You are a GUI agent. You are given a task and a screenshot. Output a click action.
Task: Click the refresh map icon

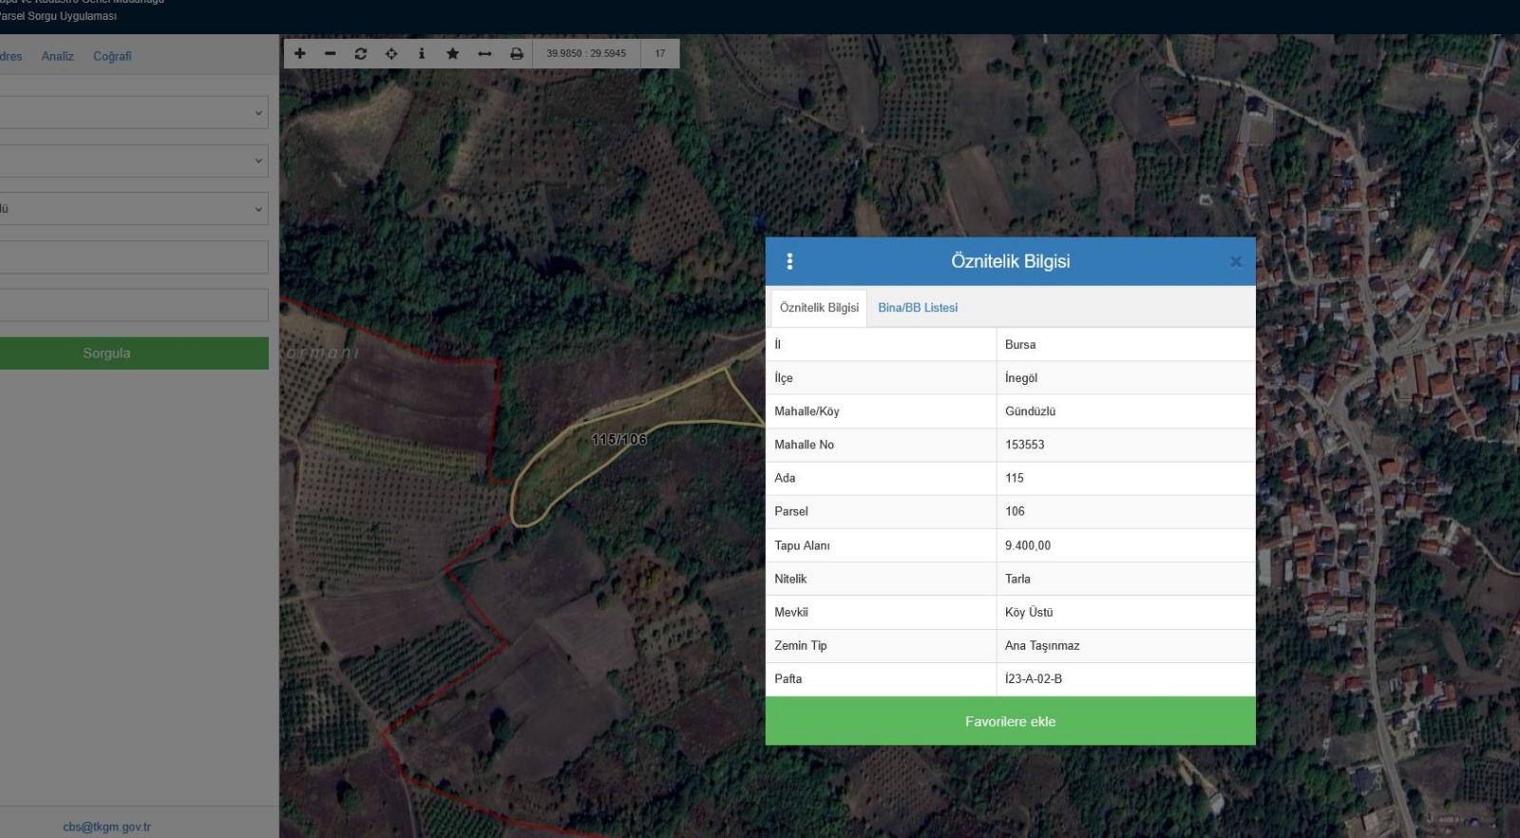coord(361,53)
